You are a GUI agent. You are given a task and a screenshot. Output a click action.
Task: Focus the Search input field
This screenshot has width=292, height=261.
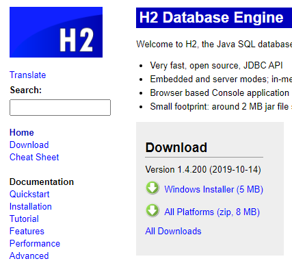(x=60, y=108)
